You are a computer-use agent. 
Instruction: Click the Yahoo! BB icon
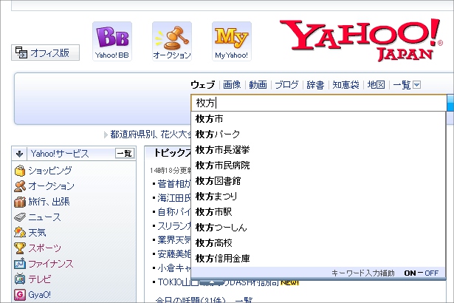(112, 41)
